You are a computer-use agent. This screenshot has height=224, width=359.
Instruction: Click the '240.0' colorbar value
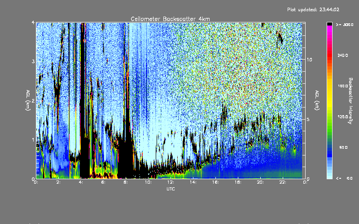pyautogui.click(x=343, y=55)
